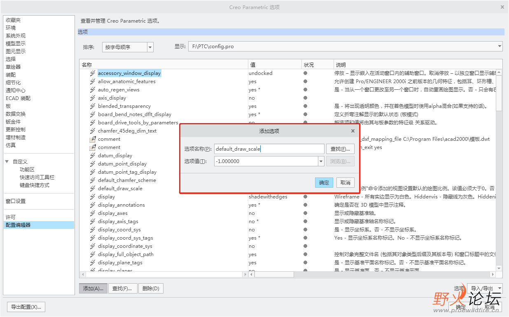Viewport: 509px width, 317px height.
Task: Select 钣金件 category
Action: pos(13,122)
